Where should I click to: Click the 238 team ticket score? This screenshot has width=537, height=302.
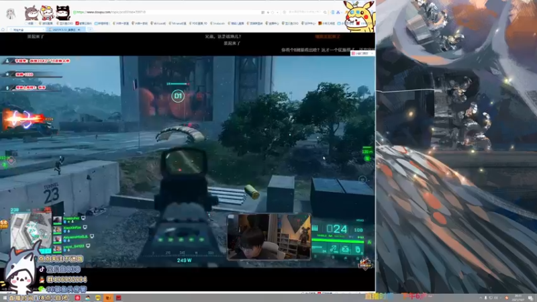click(15, 210)
